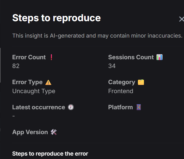Click the AI-generated insight disclaimer text
The width and height of the screenshot is (184, 159).
[97, 35]
